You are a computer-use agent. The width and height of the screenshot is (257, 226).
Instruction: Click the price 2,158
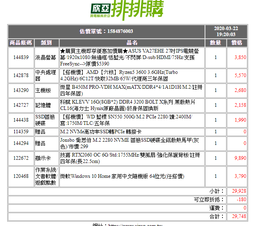pos(240,105)
